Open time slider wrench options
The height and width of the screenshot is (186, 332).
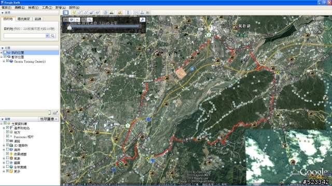(x=142, y=20)
